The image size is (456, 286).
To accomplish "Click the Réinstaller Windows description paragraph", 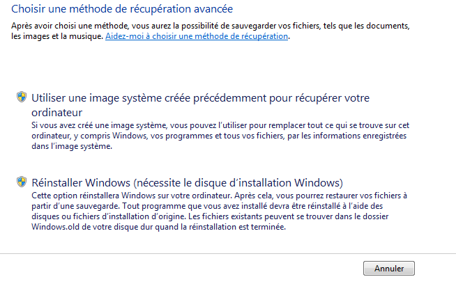I will tap(219, 211).
